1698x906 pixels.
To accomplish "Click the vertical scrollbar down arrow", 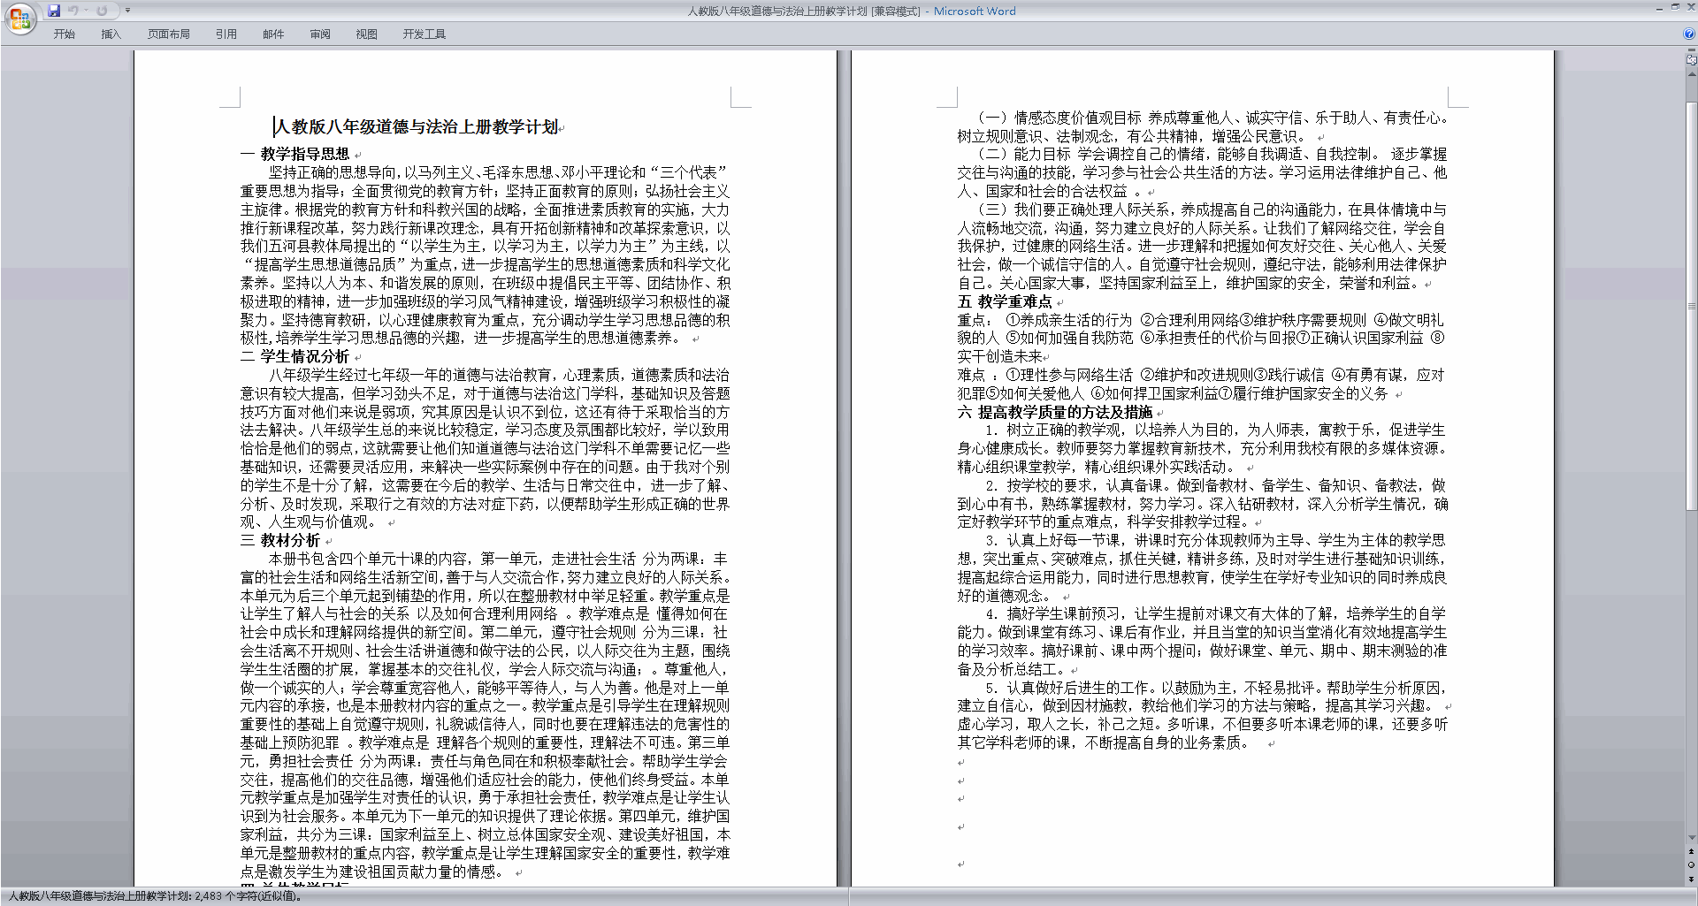I will click(1691, 838).
